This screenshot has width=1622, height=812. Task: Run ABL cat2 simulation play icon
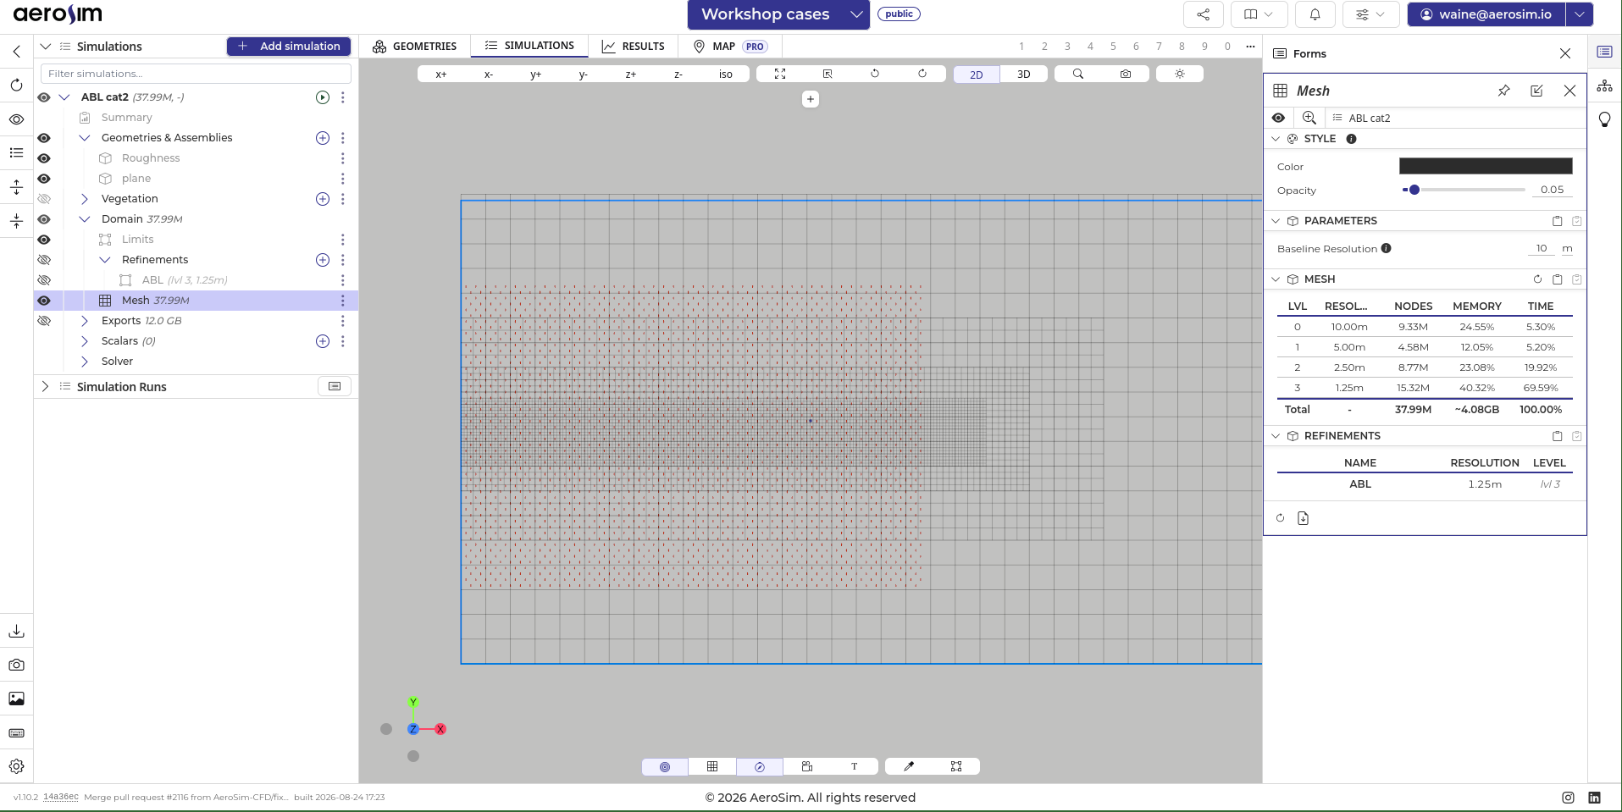coord(323,97)
